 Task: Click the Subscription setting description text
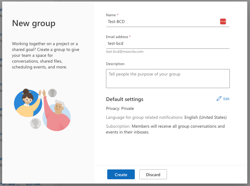pyautogui.click(x=165, y=129)
